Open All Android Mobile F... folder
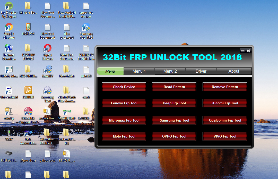Screen dimensions: 278x179 [x=48, y=137]
